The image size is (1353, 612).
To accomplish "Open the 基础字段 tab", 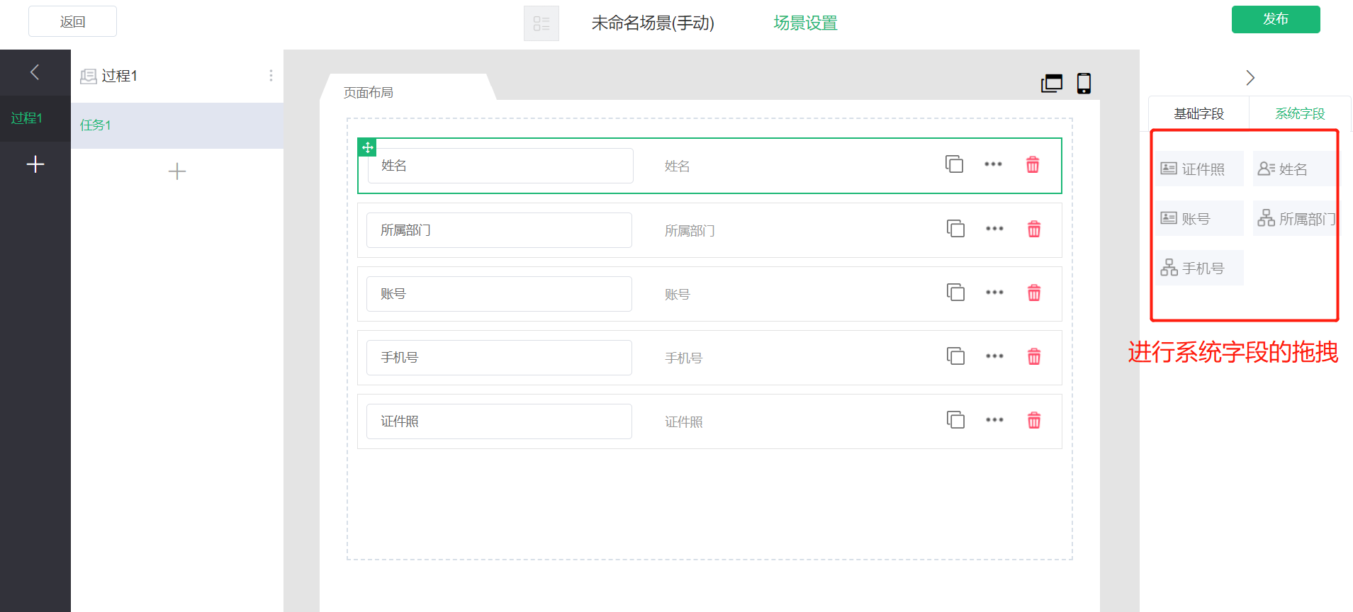I will point(1198,114).
